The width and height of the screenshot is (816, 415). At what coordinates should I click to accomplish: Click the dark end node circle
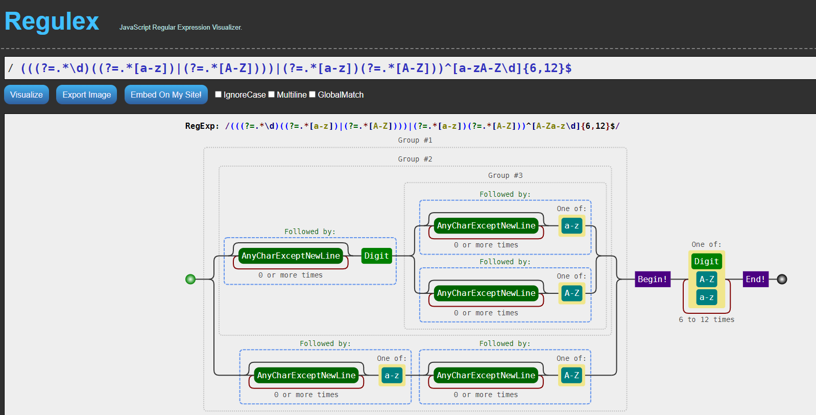coord(782,279)
